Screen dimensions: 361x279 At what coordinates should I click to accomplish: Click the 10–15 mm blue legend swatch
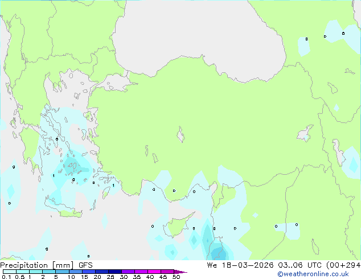pyautogui.click(x=75, y=272)
